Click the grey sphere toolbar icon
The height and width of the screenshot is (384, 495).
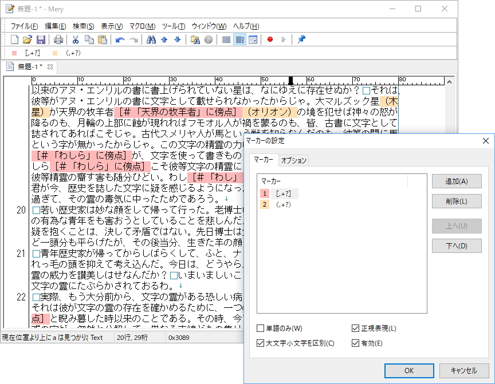209,39
